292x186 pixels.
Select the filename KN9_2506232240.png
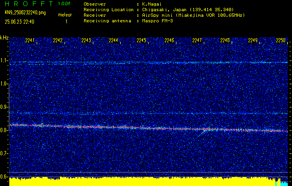(25, 13)
